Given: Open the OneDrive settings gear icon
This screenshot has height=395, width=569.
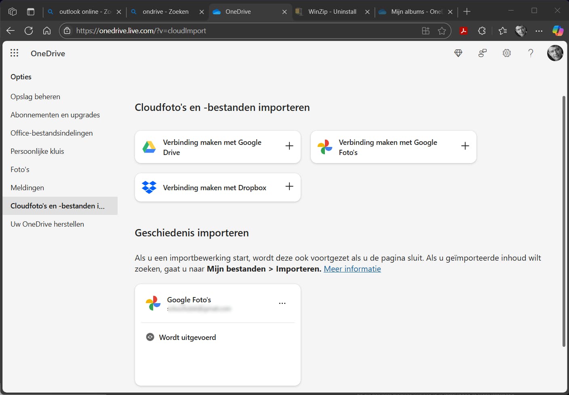Looking at the screenshot, I should (507, 53).
